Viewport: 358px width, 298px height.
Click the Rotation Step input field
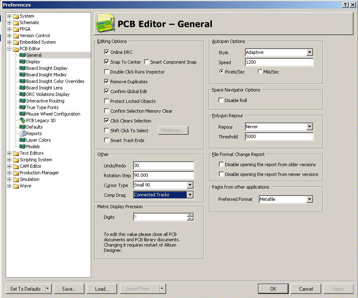click(163, 175)
